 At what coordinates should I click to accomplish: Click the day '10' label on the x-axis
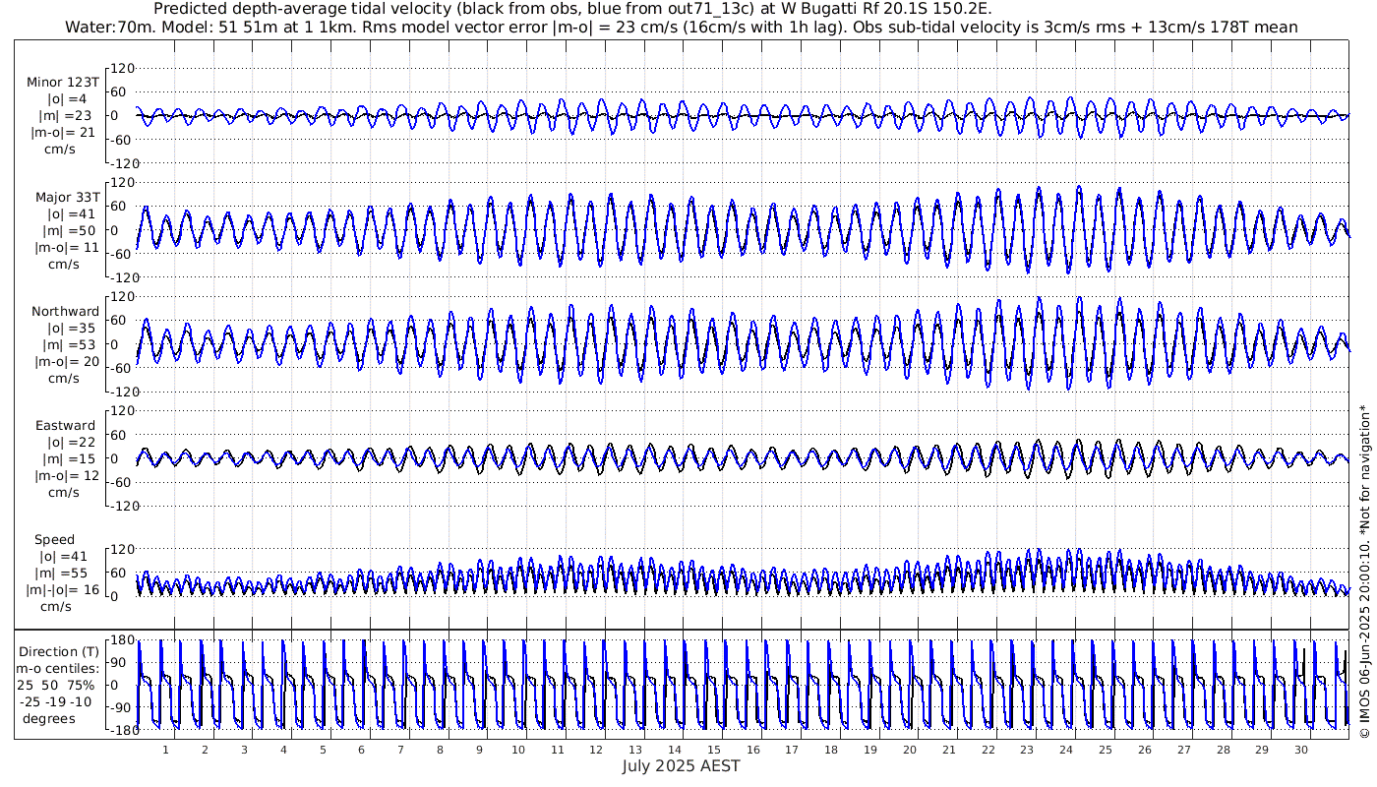(518, 750)
